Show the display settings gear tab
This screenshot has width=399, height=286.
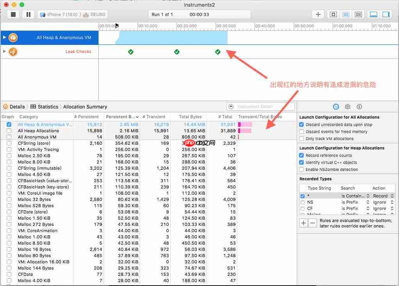[x=347, y=107]
